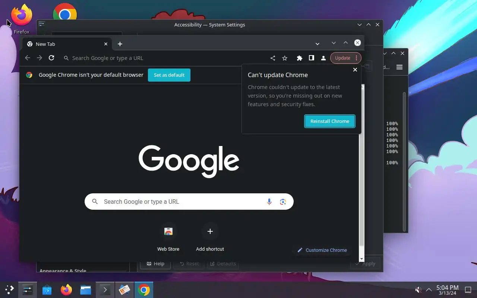477x298 pixels.
Task: Reload the current Chrome page
Action: (x=51, y=58)
